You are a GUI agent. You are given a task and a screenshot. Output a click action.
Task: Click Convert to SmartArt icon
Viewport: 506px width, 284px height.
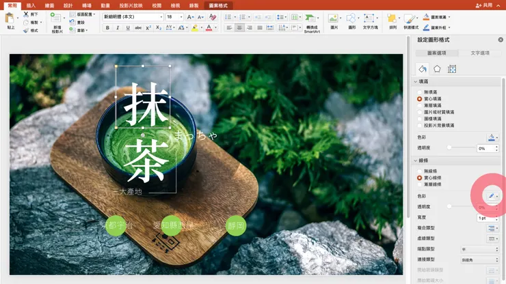click(310, 18)
